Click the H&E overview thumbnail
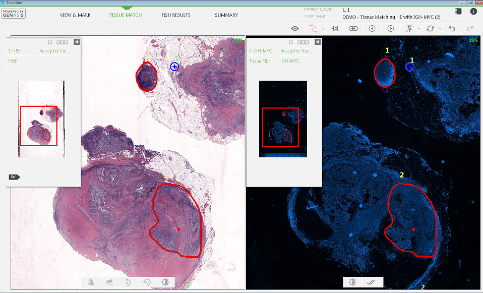Viewport: 483px width, 293px height. pos(41,119)
